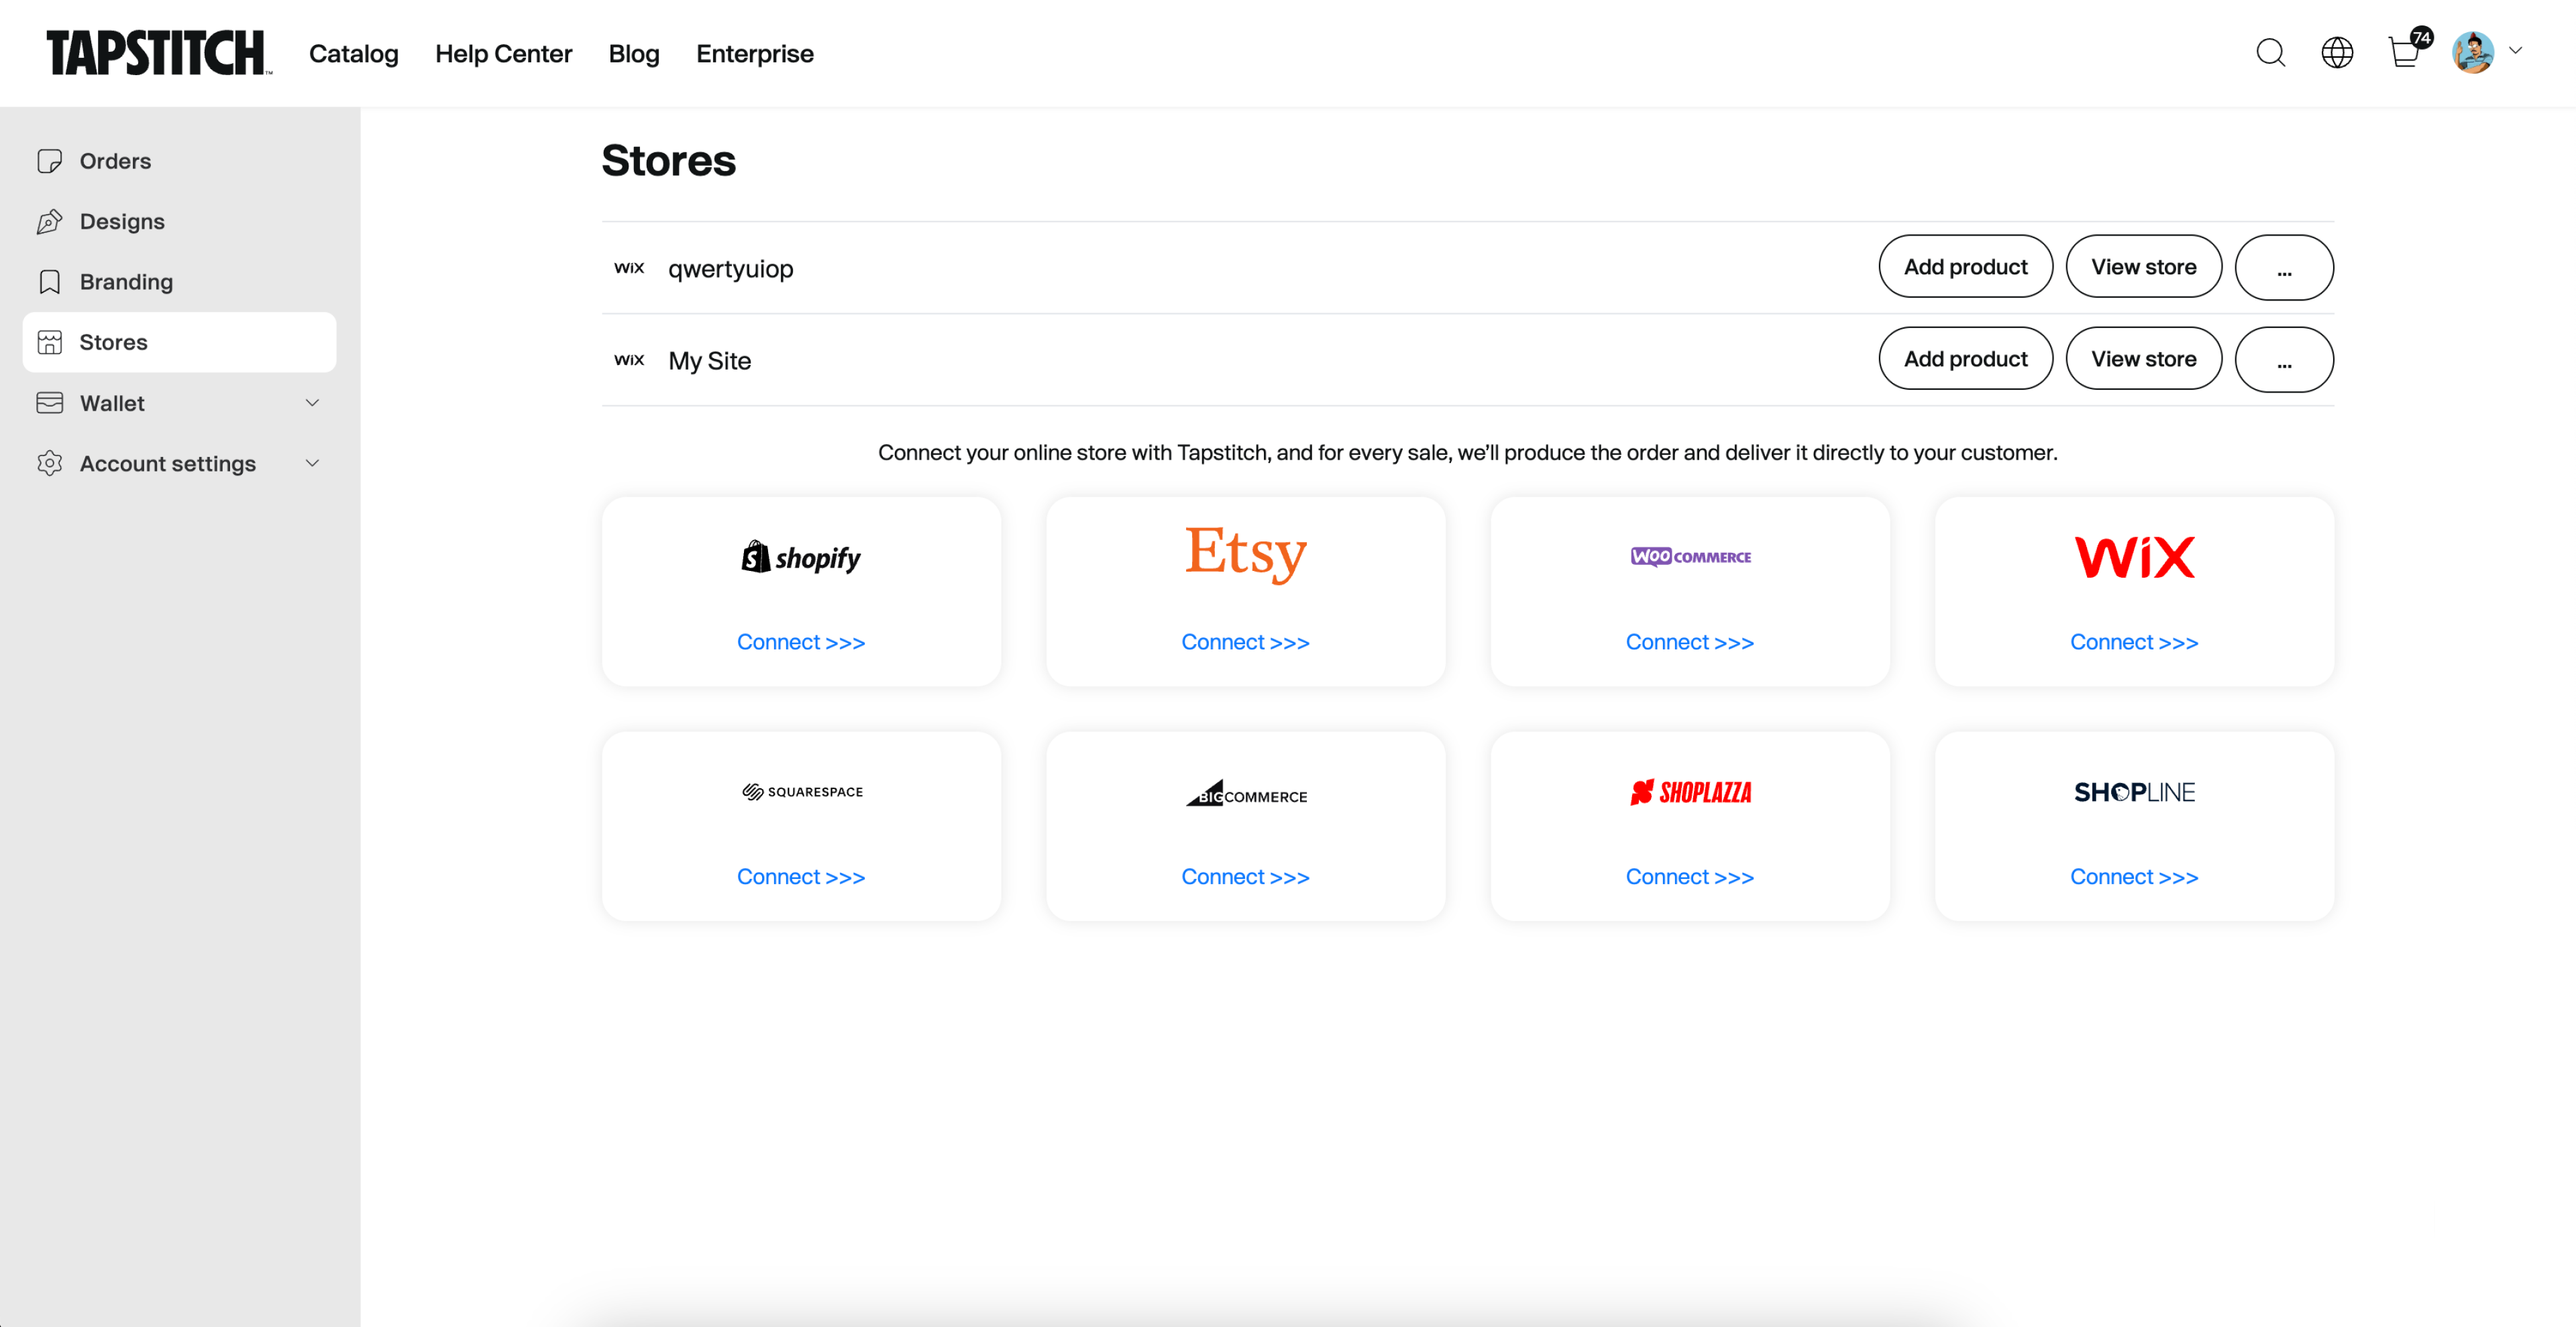Click the user profile avatar

pos(2472,52)
